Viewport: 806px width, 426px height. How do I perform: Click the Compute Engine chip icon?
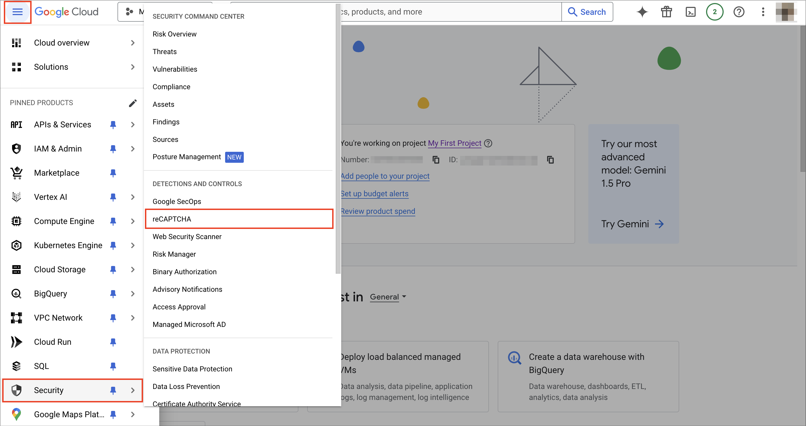[x=16, y=221]
